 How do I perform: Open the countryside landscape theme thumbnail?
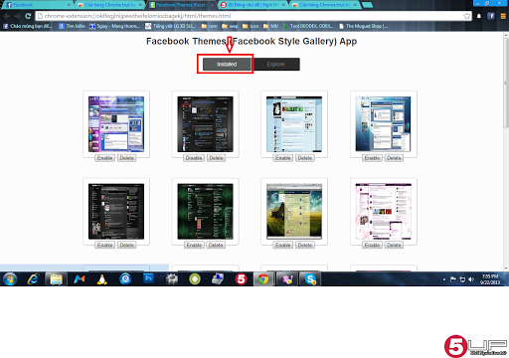(294, 211)
